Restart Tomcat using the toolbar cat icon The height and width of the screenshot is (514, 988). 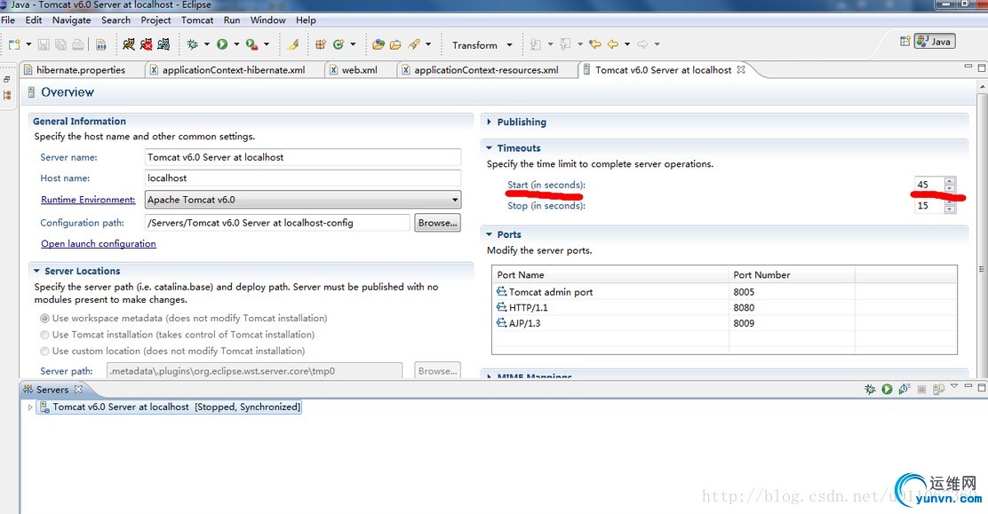coord(163,44)
